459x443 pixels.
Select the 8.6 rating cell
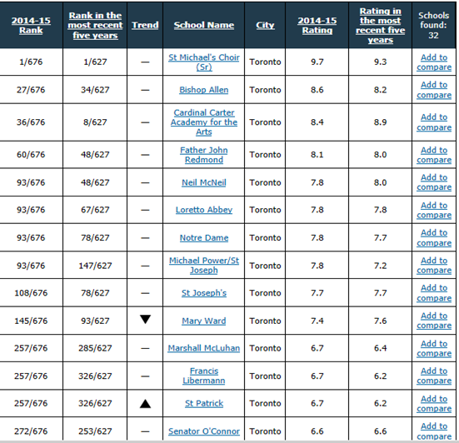click(x=317, y=90)
